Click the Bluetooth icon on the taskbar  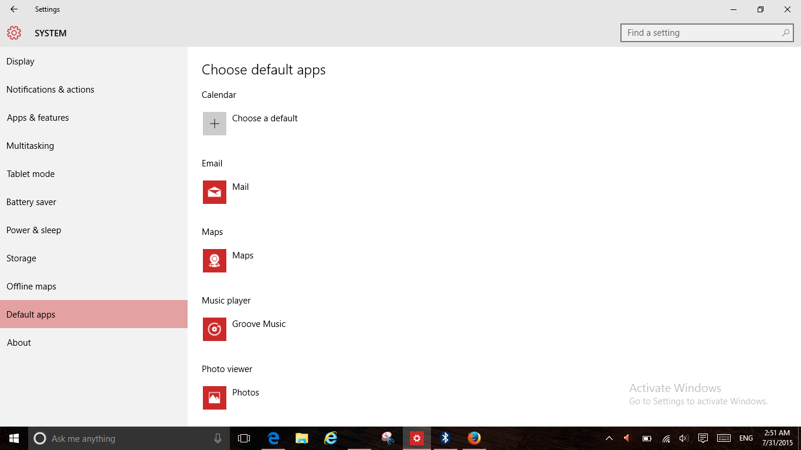445,438
